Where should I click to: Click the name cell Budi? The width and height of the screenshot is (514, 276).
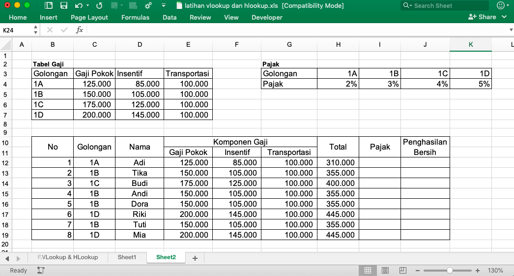pos(140,184)
